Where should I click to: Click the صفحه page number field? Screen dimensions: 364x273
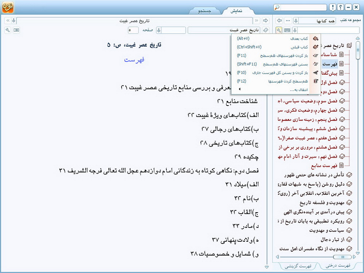[x=133, y=30]
